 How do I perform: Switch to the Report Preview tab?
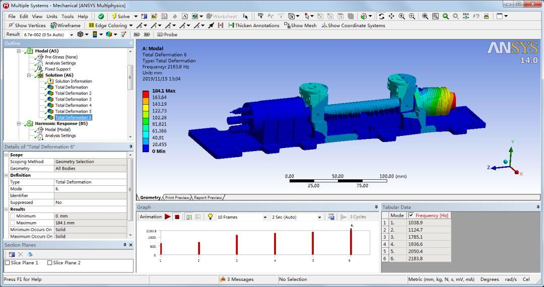[x=208, y=197]
